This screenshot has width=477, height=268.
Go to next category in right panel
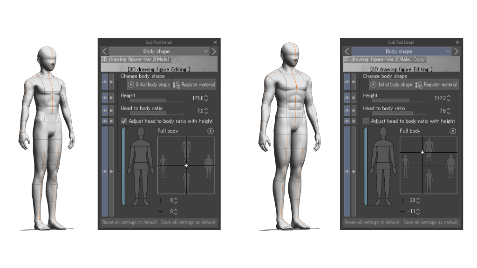457,51
